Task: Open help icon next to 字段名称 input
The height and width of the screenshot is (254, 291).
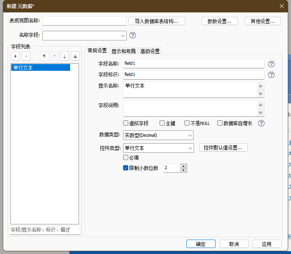Action: [271, 64]
